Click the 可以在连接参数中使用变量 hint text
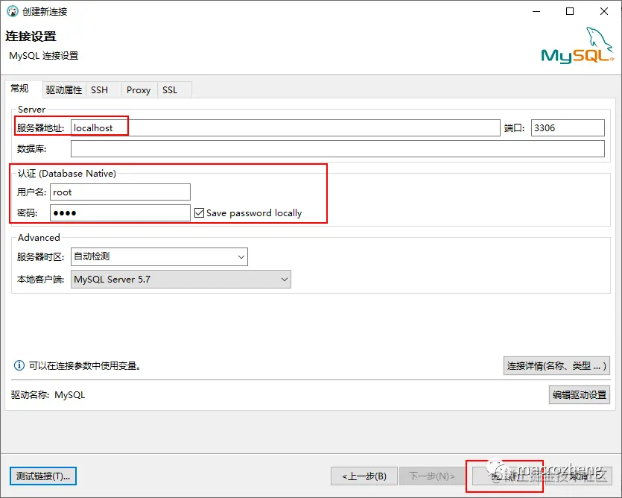Viewport: 622px width, 498px height. point(85,365)
